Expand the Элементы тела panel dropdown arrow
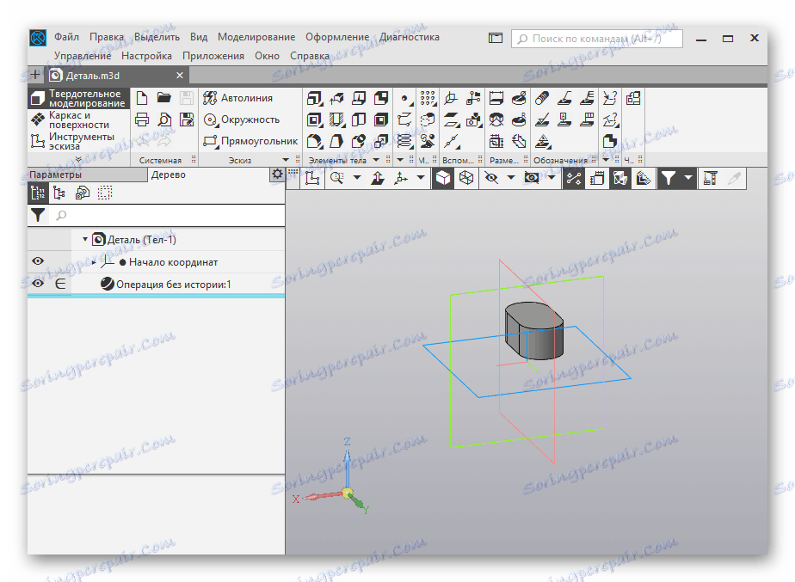Image resolution: width=795 pixels, height=582 pixels. pyautogui.click(x=376, y=160)
